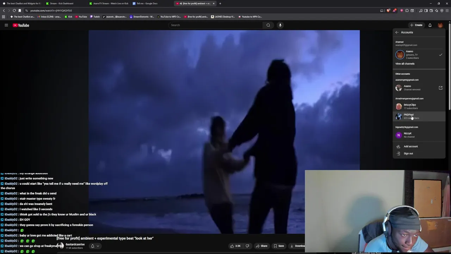Image resolution: width=451 pixels, height=254 pixels.
Task: Switch to the NizzyK account
Action: [x=419, y=135]
